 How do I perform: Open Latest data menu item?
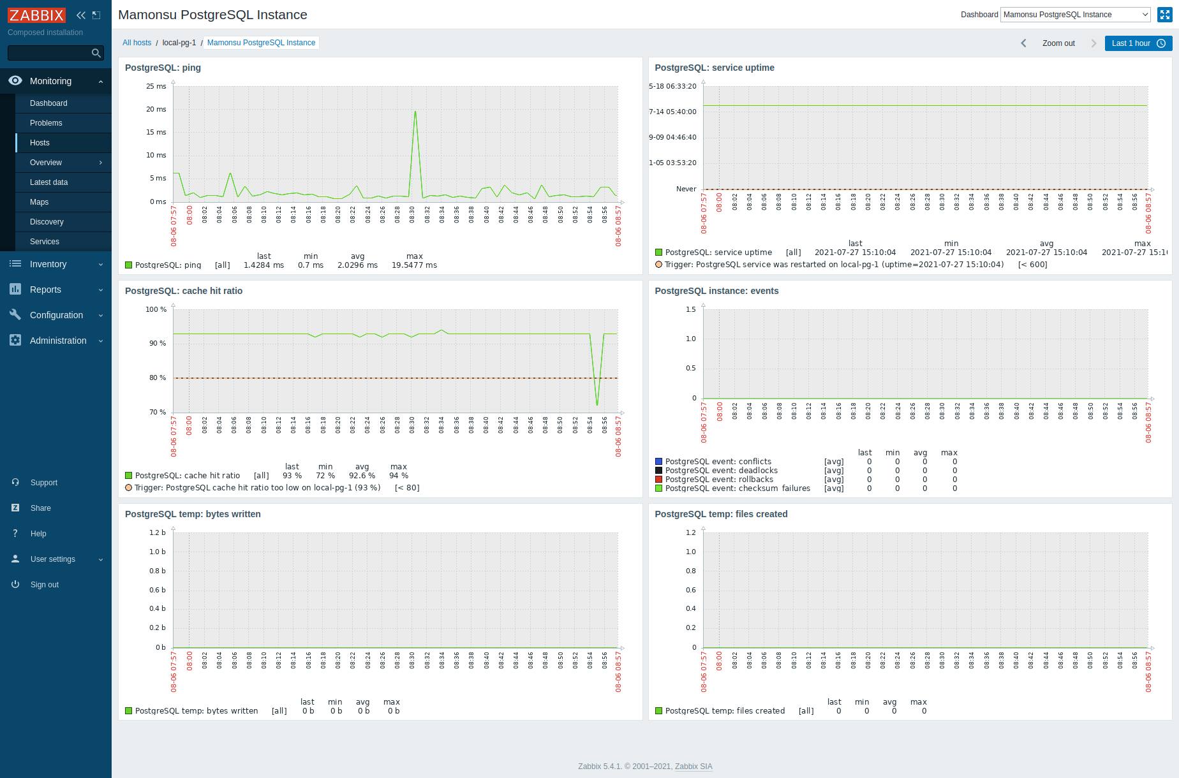[x=63, y=182]
